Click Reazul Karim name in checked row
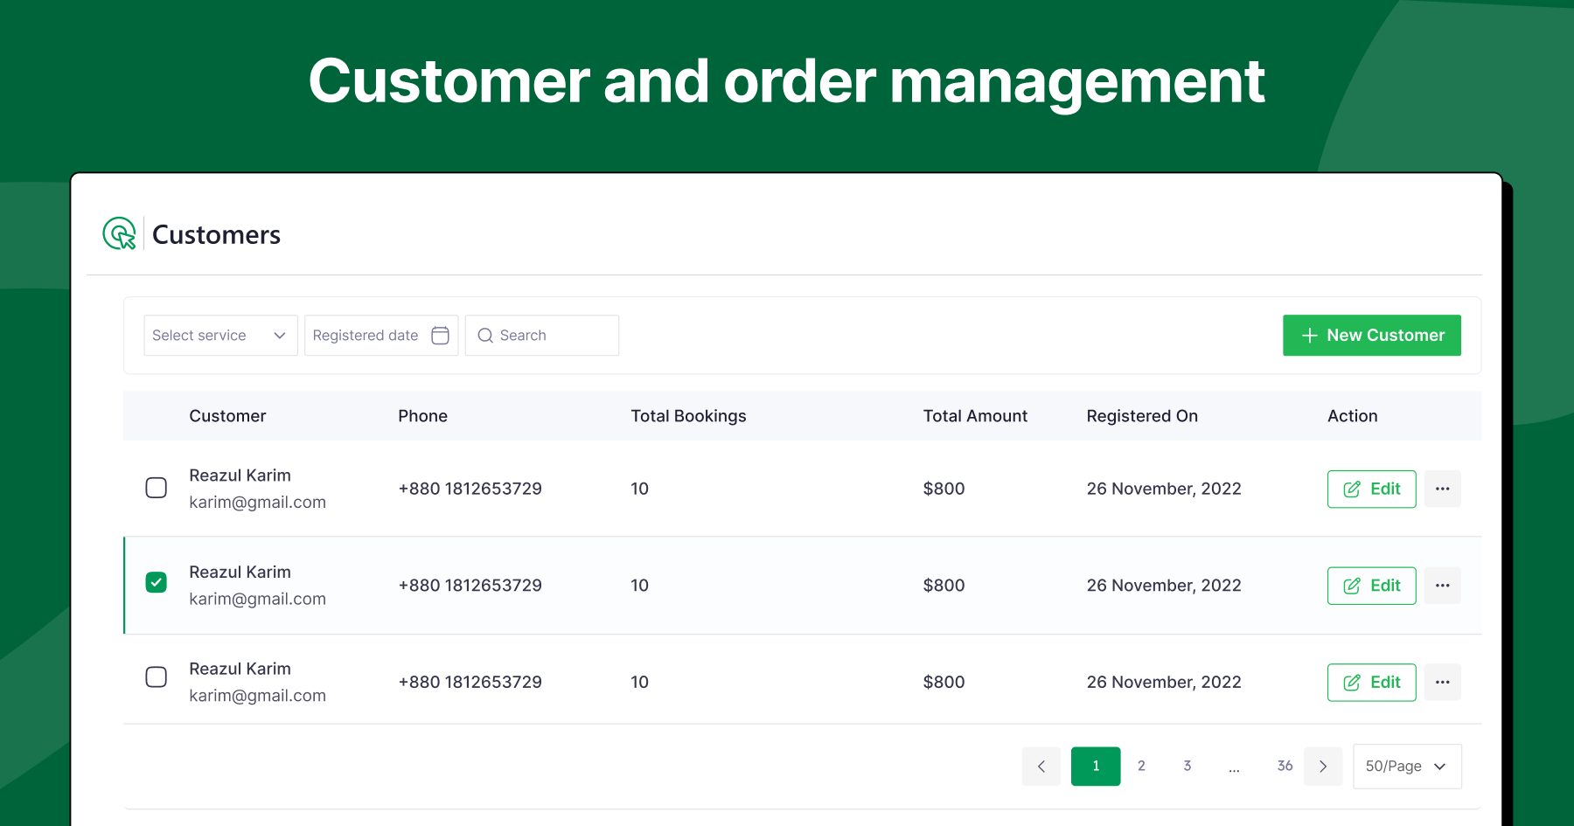The image size is (1574, 826). click(240, 572)
